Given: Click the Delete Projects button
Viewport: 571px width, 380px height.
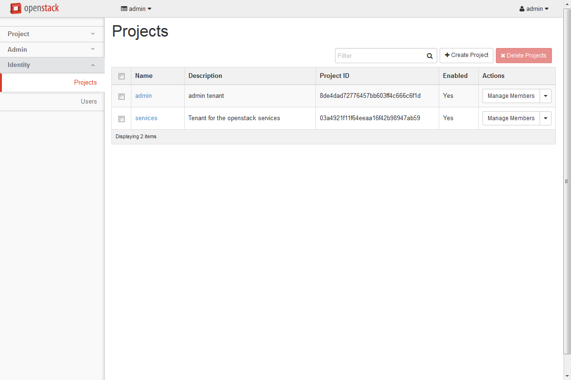Looking at the screenshot, I should pyautogui.click(x=523, y=56).
